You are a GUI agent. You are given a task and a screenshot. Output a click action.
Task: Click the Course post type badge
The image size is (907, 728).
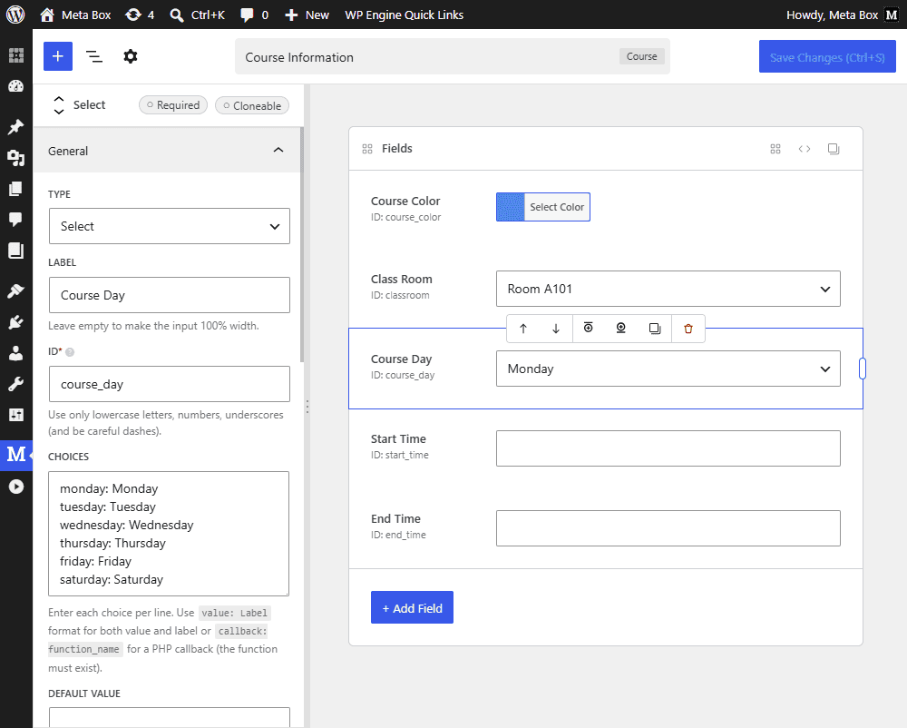(641, 56)
